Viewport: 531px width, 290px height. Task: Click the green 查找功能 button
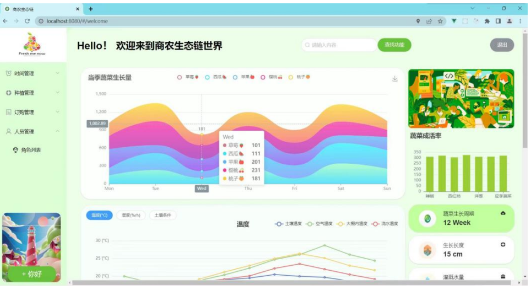(394, 45)
